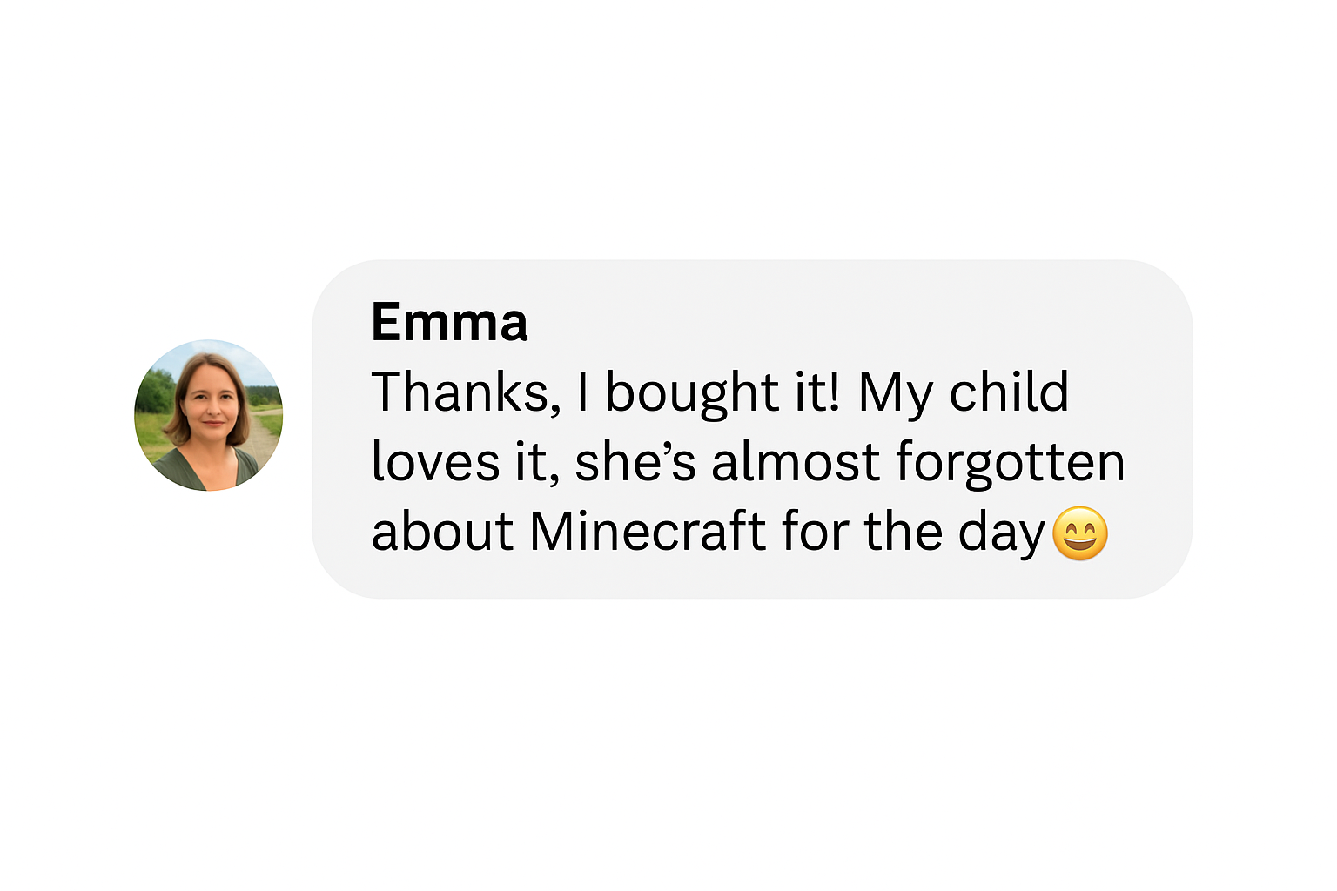Open Emma's circular profile photo
1337x891 pixels.
(x=209, y=415)
